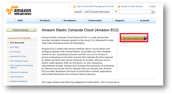Click Sign in to the AWS Management Console

point(95,6)
